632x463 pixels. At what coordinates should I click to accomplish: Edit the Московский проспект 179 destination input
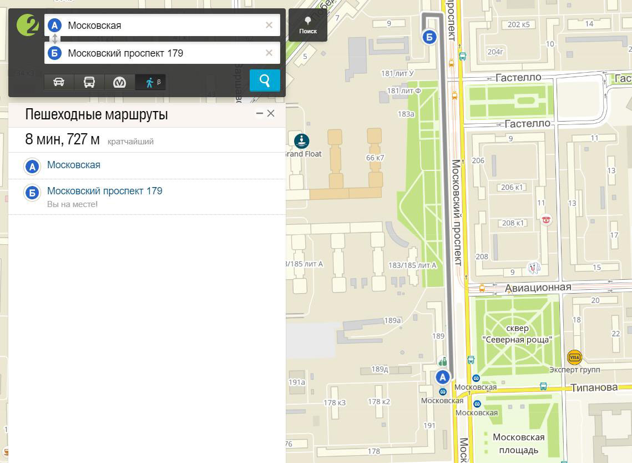161,53
